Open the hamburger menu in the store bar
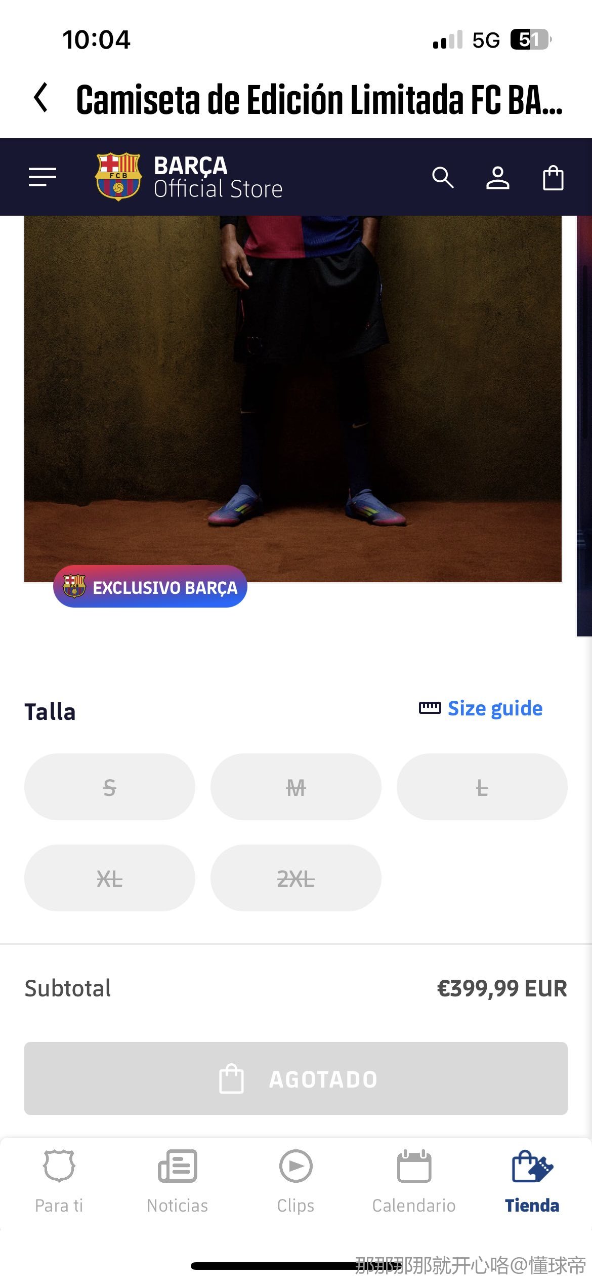The image size is (592, 1282). coord(43,177)
